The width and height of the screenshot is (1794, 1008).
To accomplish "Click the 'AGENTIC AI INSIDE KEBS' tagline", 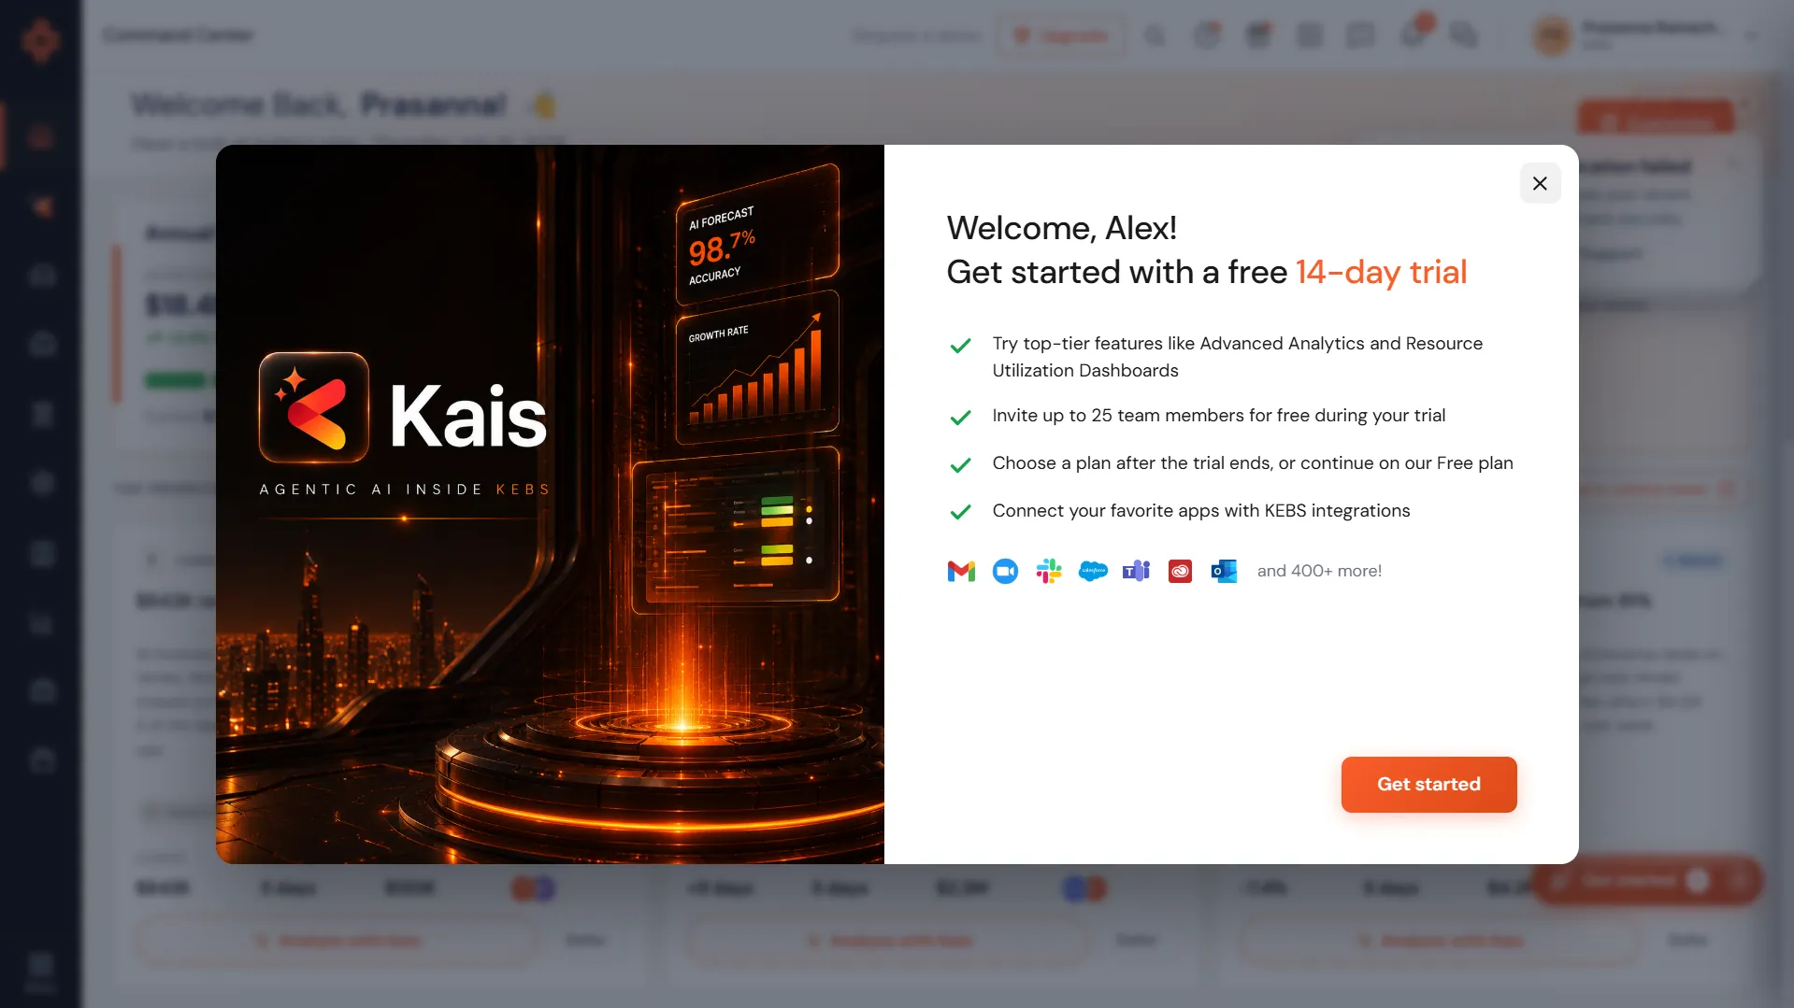I will pyautogui.click(x=404, y=490).
